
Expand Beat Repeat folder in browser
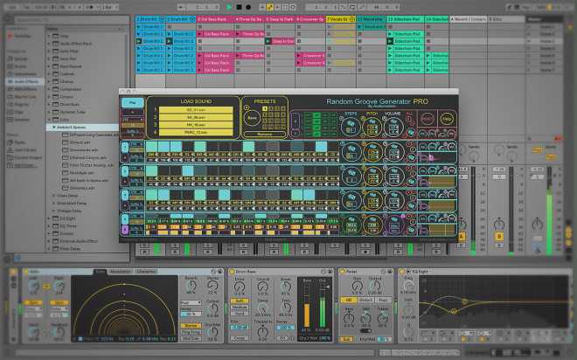click(x=49, y=66)
